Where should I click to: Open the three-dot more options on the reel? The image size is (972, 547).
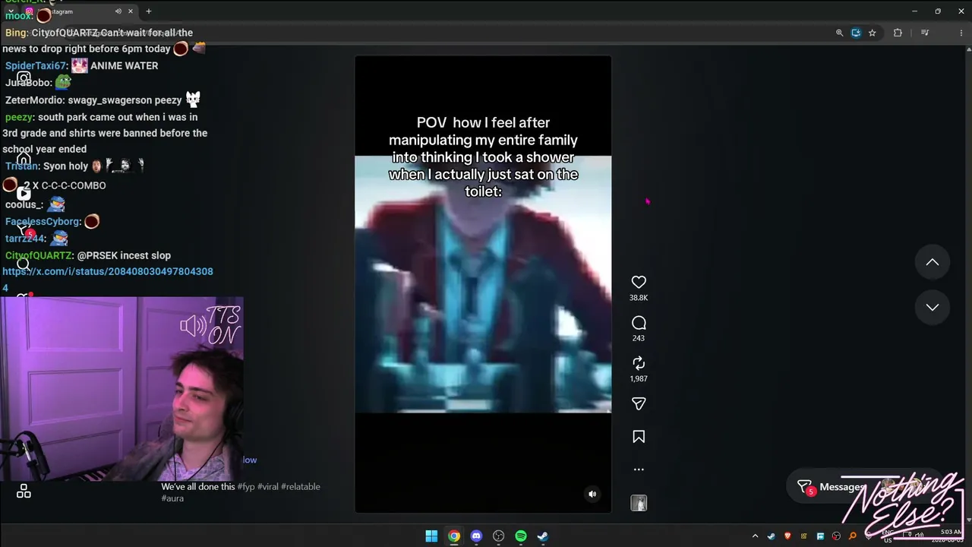[x=639, y=470]
